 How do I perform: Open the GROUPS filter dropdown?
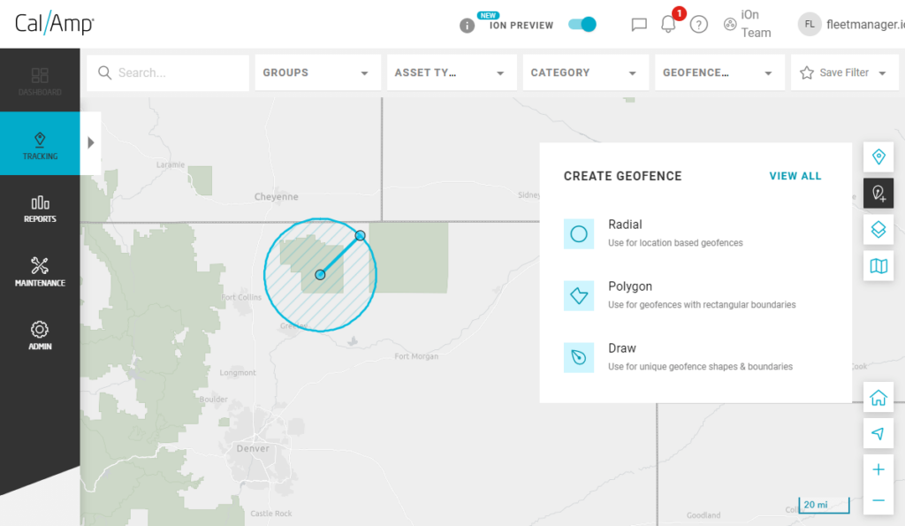coord(317,72)
